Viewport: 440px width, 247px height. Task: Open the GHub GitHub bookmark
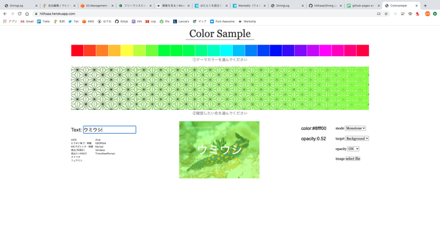point(122,21)
